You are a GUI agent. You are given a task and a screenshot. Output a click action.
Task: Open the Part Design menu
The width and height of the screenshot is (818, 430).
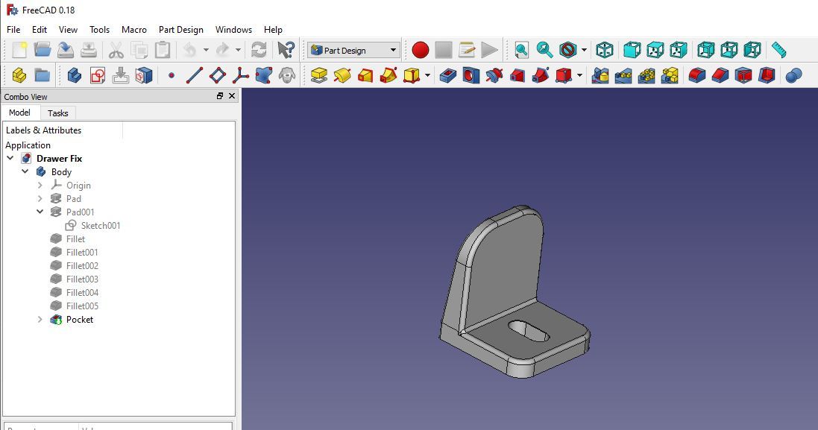point(180,30)
